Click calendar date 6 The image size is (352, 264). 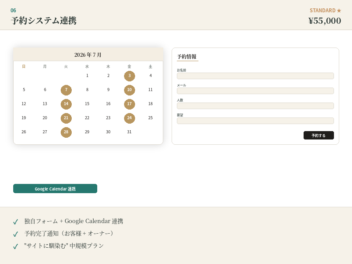[x=45, y=90]
